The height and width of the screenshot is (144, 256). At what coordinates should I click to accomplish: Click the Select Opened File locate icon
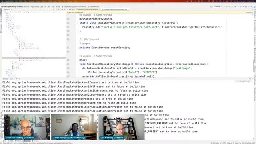54,10
